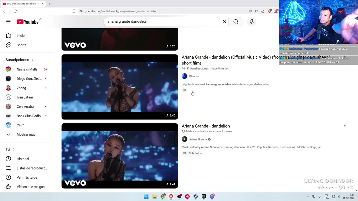The height and width of the screenshot is (201, 358).
Task: Open Windows Start menu
Action: click(x=146, y=197)
